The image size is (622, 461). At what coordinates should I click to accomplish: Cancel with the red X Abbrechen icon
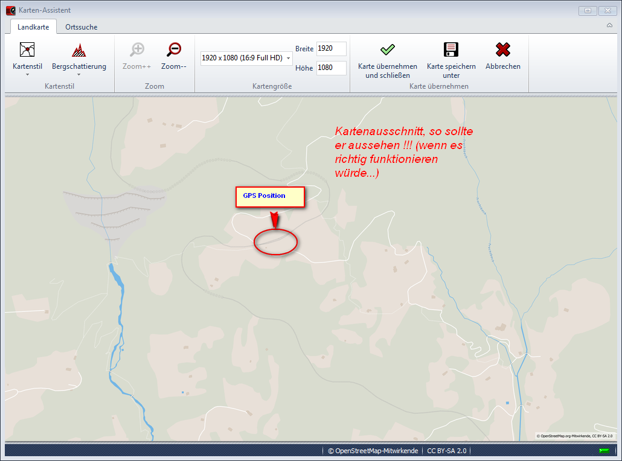coord(502,50)
